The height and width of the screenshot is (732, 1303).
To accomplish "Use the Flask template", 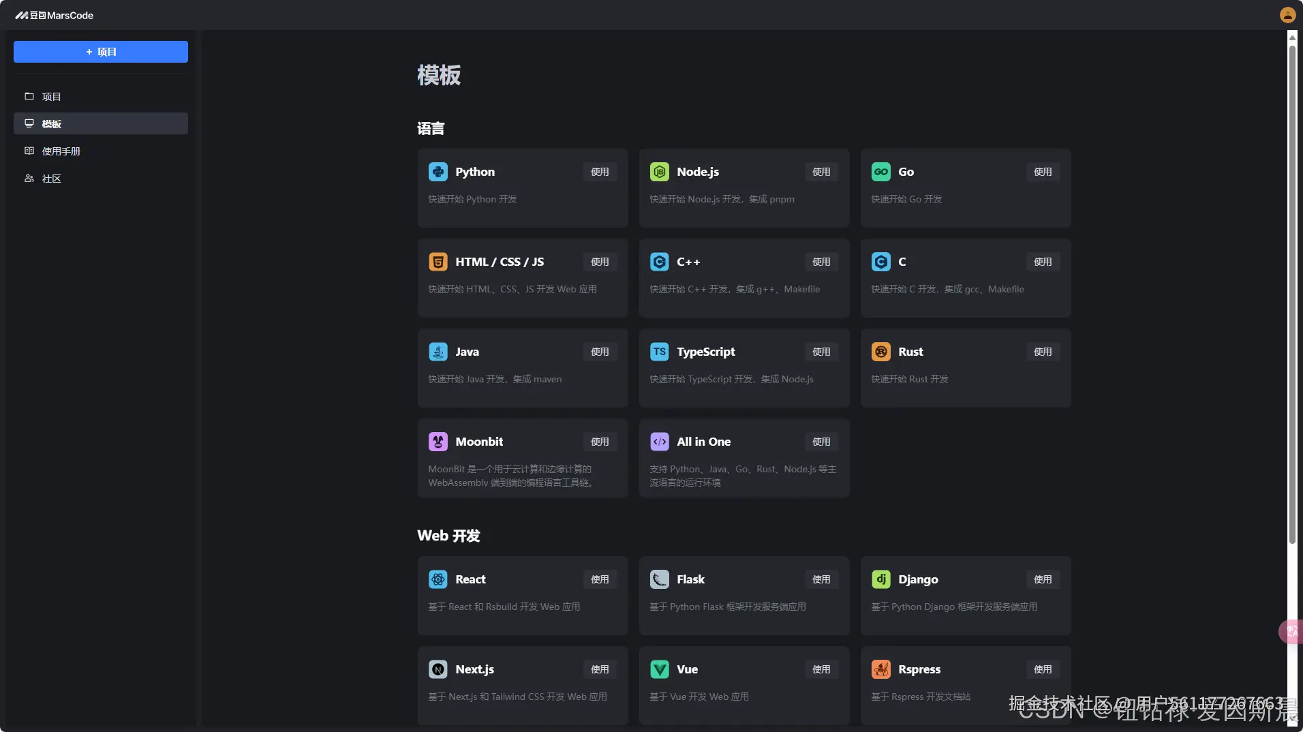I will point(821,579).
